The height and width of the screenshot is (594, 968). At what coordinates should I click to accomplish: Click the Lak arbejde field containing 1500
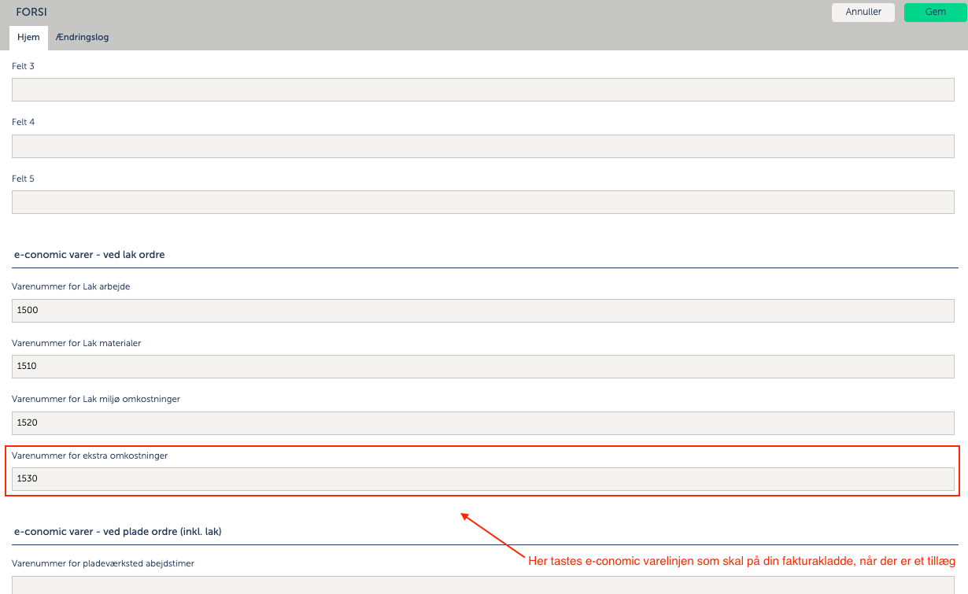pos(483,310)
